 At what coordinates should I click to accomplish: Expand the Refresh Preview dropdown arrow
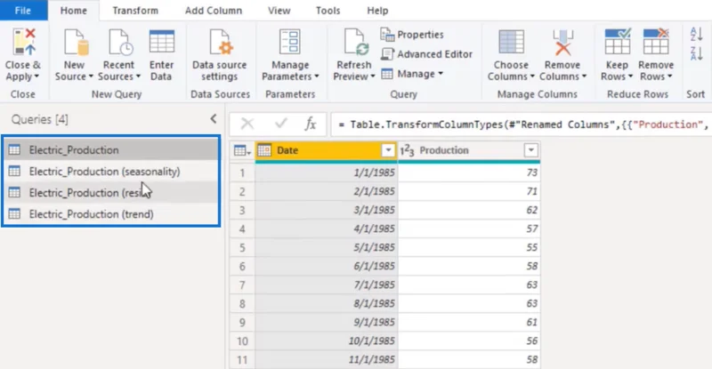373,76
